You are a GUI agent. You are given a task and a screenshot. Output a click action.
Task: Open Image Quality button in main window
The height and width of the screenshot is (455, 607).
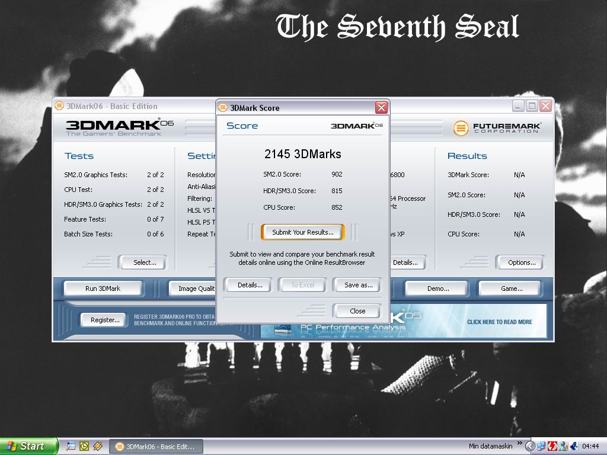(x=192, y=289)
